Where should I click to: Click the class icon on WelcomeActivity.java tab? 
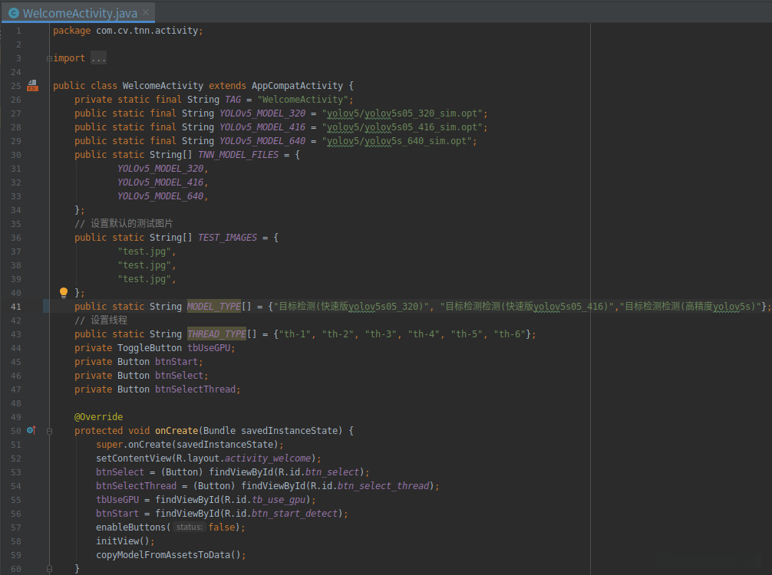[13, 13]
